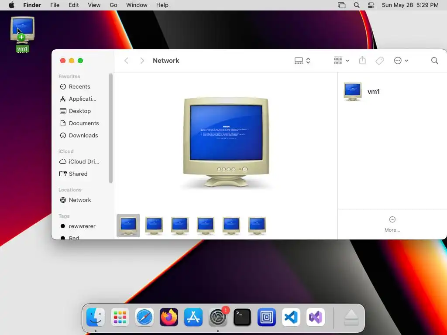Open the Edit menu
Screen dimensions: 447x335
point(73,5)
